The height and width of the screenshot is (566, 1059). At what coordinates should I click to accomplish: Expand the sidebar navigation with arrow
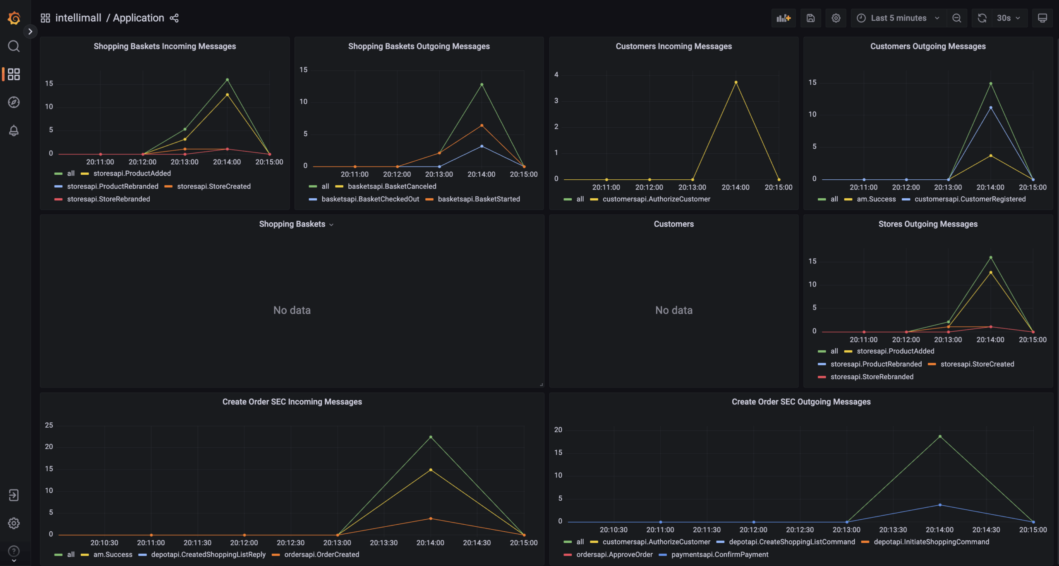coord(30,31)
